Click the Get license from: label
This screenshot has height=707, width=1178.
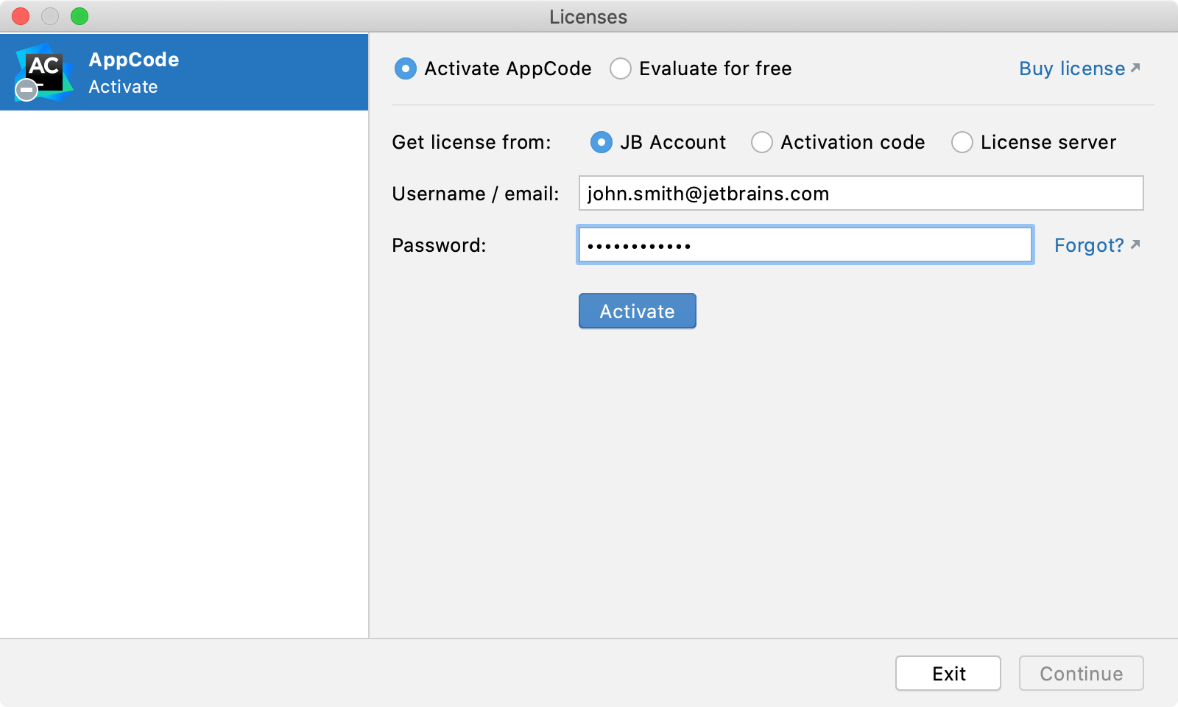(471, 142)
